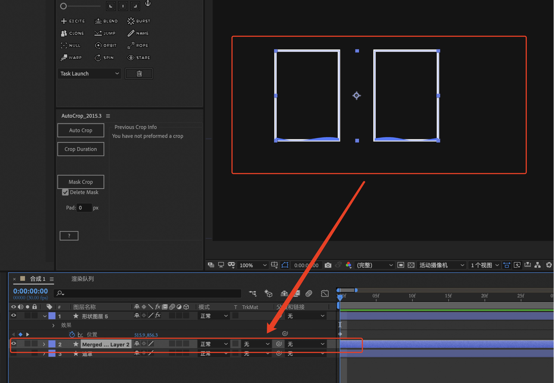This screenshot has height=383, width=554.
Task: Click the fast previews icon
Action: click(x=517, y=265)
